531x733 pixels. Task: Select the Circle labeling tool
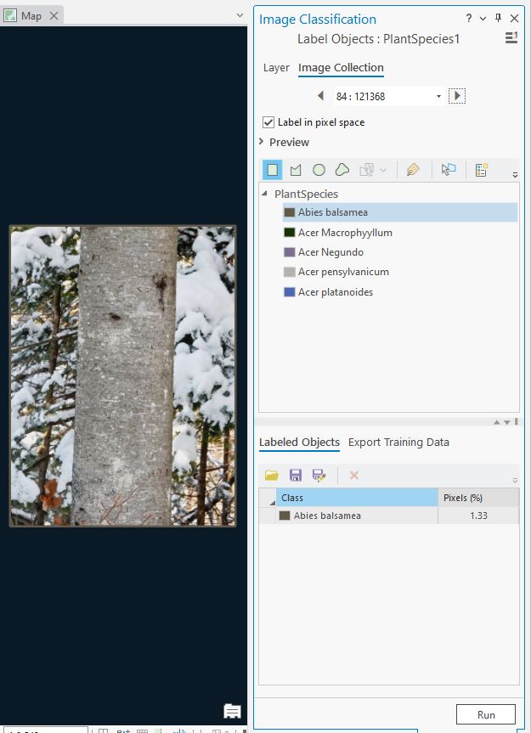[319, 170]
